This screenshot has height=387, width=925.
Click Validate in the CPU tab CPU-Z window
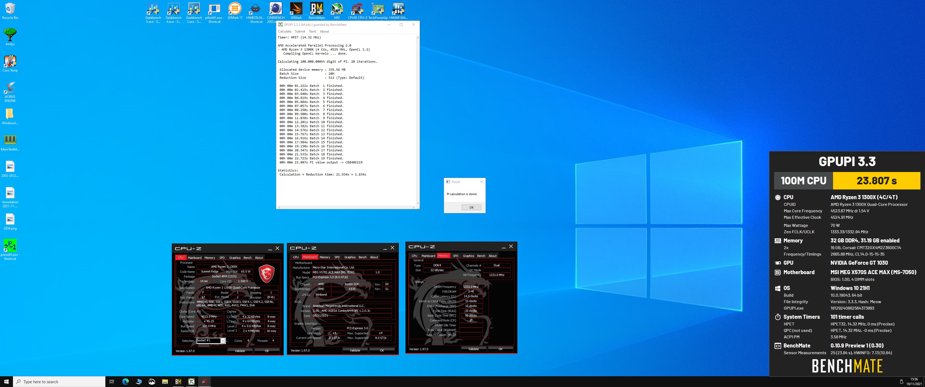(x=240, y=351)
